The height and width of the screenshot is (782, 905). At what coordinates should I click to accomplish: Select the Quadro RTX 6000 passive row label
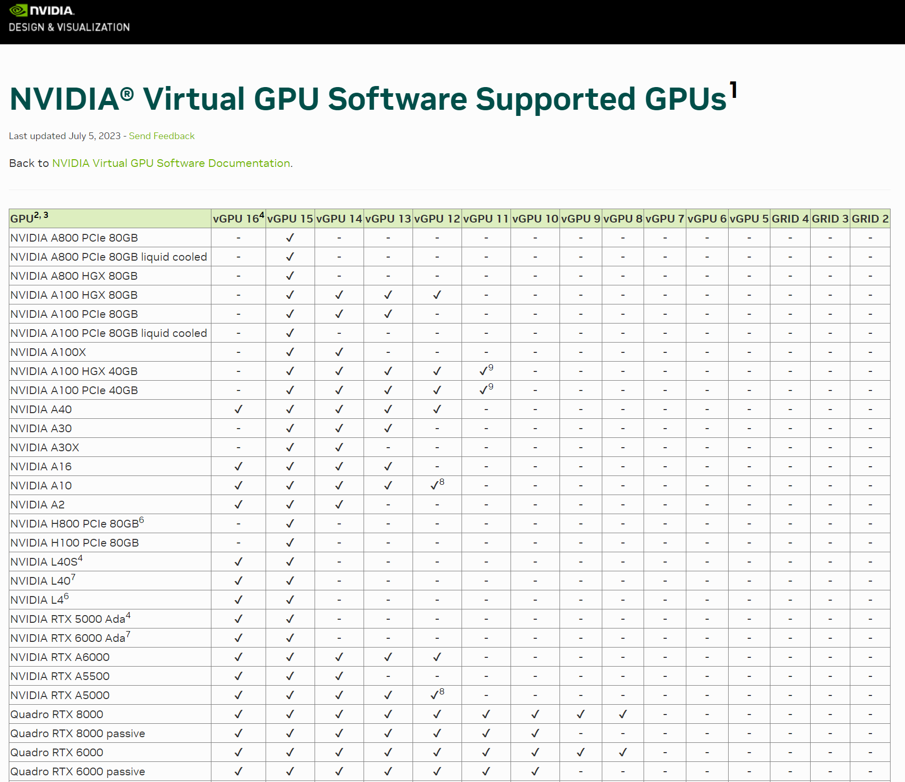click(78, 771)
